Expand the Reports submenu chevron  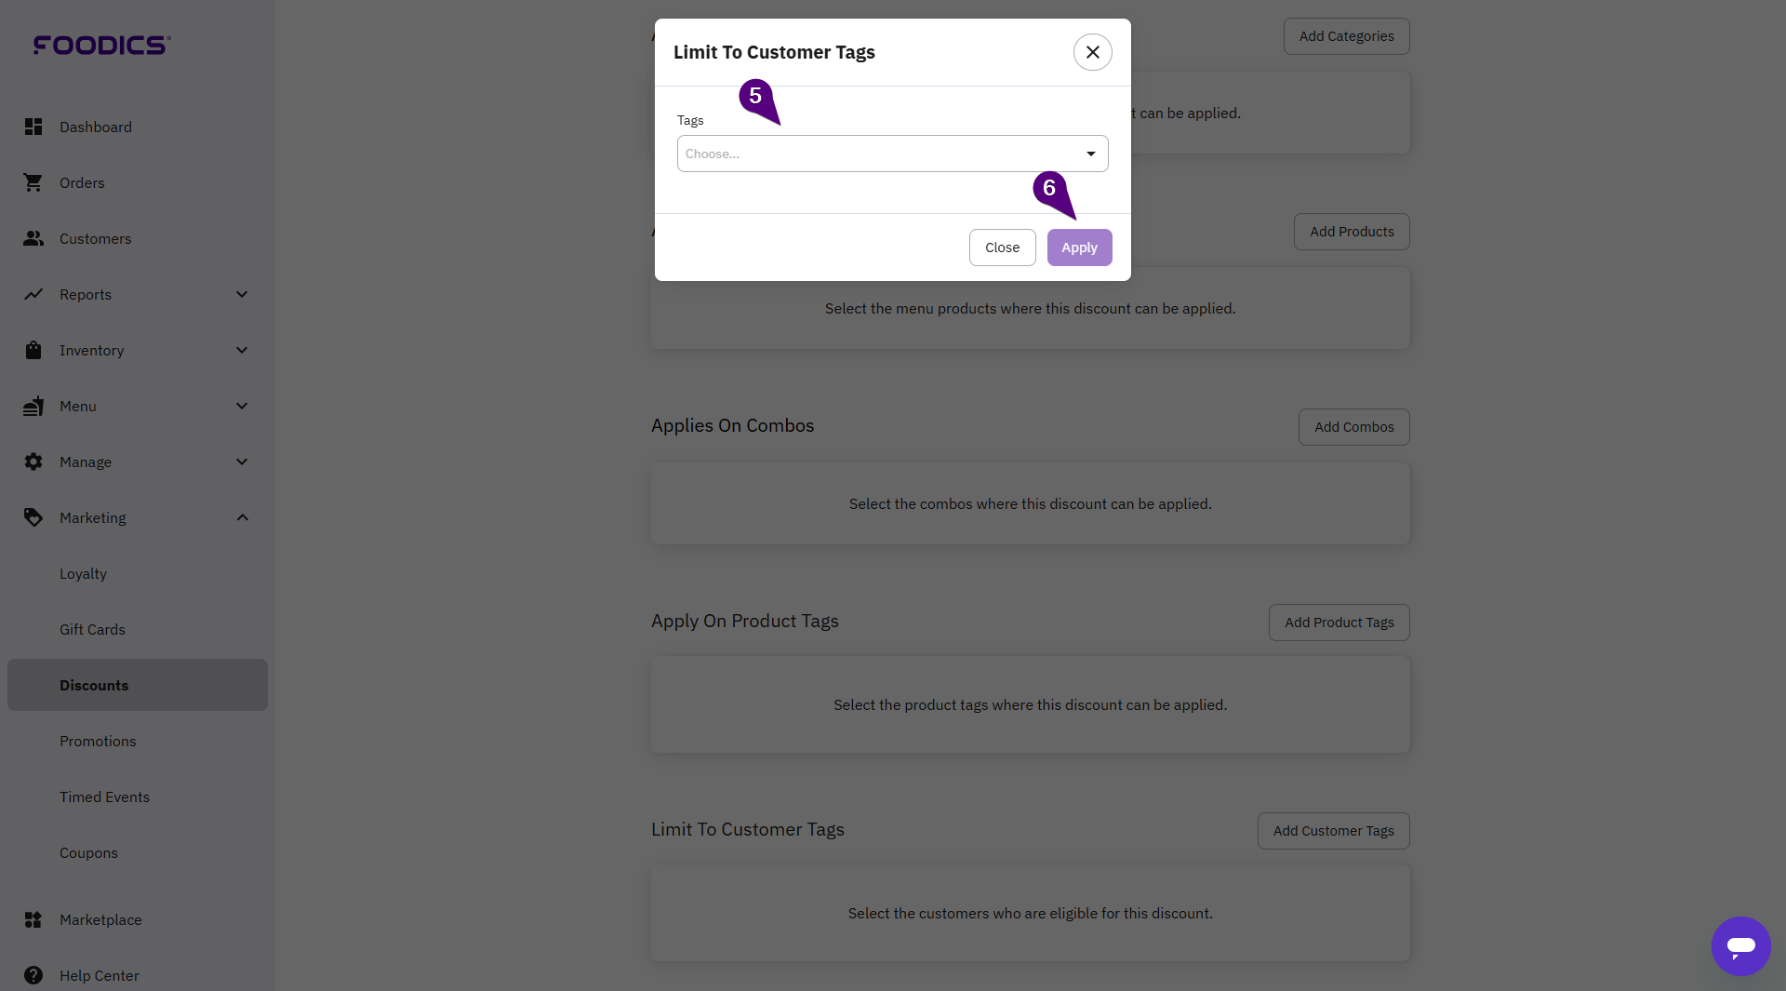tap(242, 294)
